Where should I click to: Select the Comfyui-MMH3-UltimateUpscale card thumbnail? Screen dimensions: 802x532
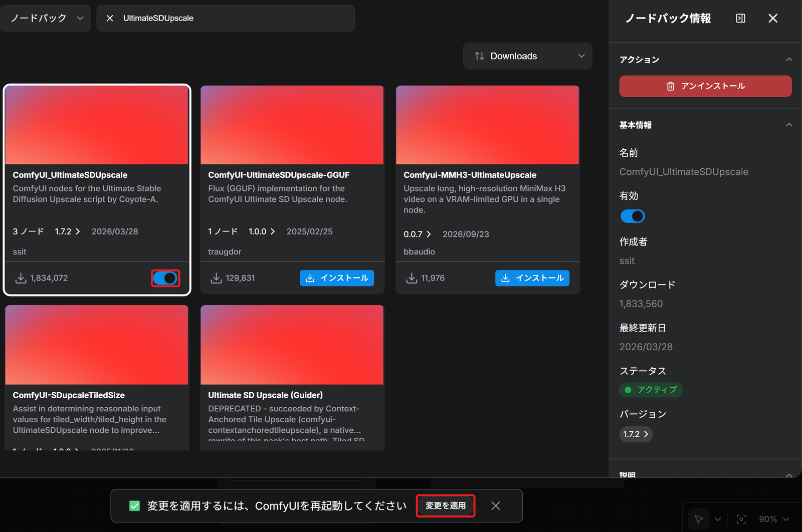(x=488, y=125)
